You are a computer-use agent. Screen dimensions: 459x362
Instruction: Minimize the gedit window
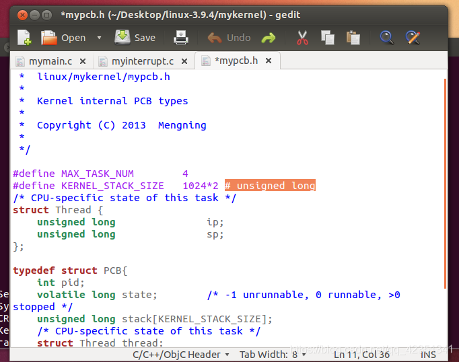[x=34, y=15]
